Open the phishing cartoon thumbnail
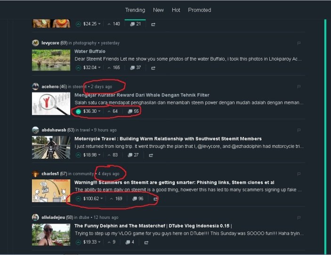Image resolution: width=331 pixels, height=255 pixels. (x=51, y=191)
